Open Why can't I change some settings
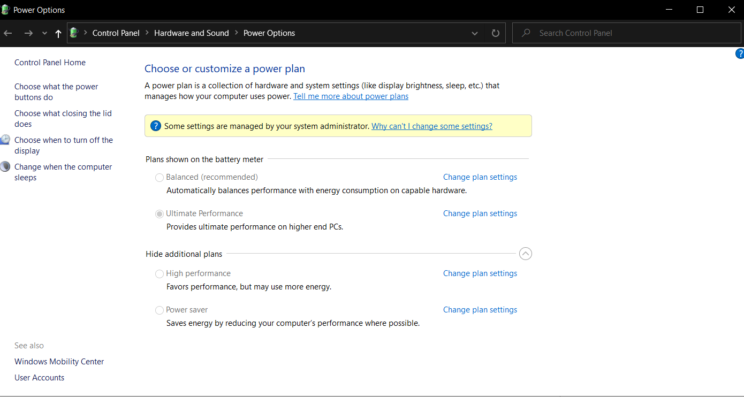744x397 pixels. pyautogui.click(x=432, y=126)
